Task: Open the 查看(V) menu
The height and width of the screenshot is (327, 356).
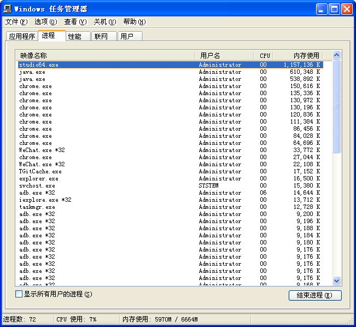Action: [75, 22]
